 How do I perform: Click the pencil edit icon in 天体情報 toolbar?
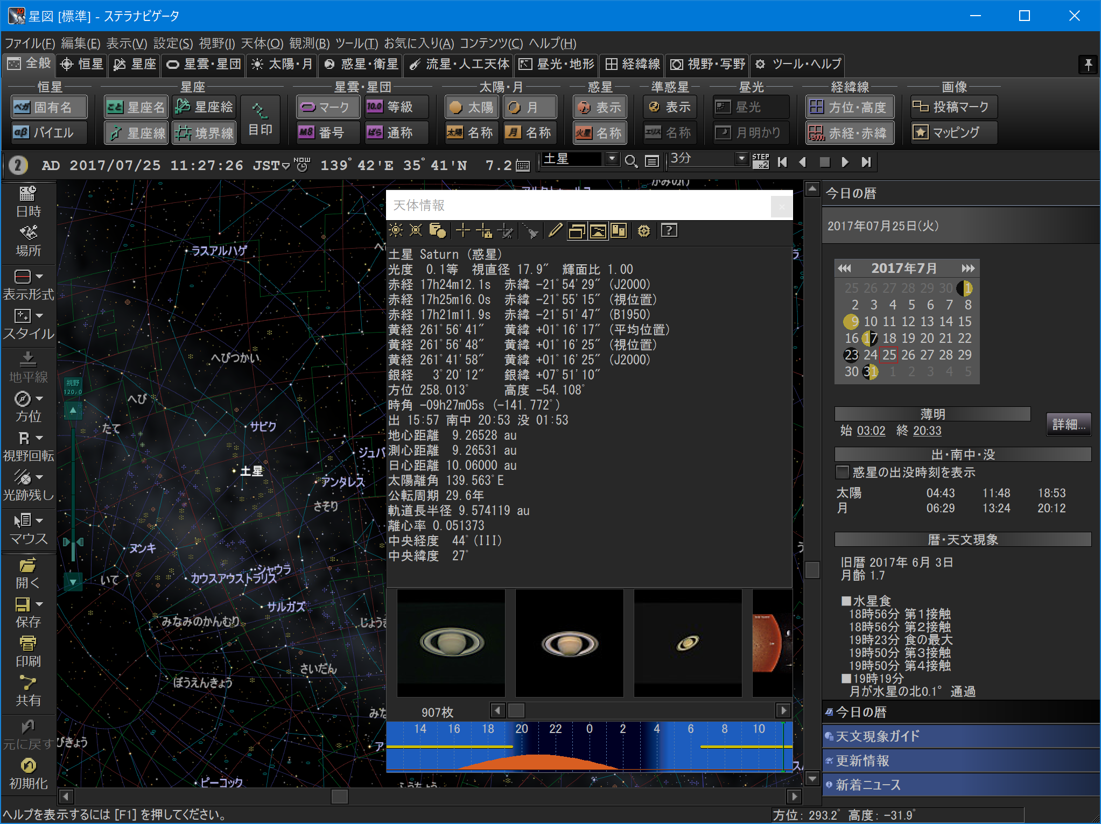[x=555, y=231]
